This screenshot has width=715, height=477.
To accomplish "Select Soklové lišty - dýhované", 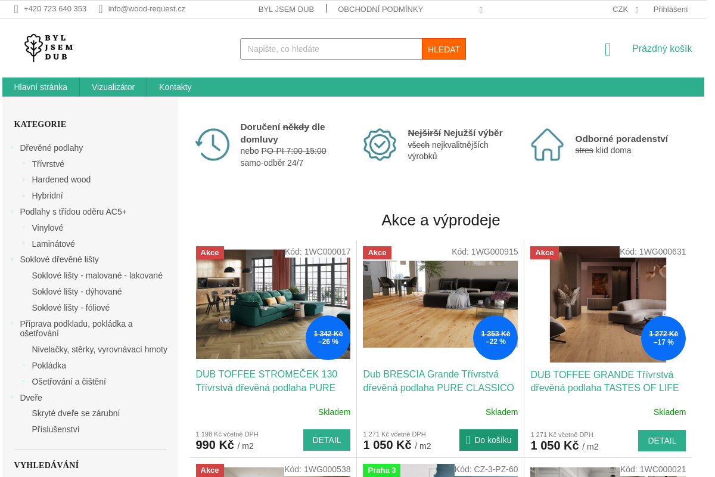I will point(77,292).
